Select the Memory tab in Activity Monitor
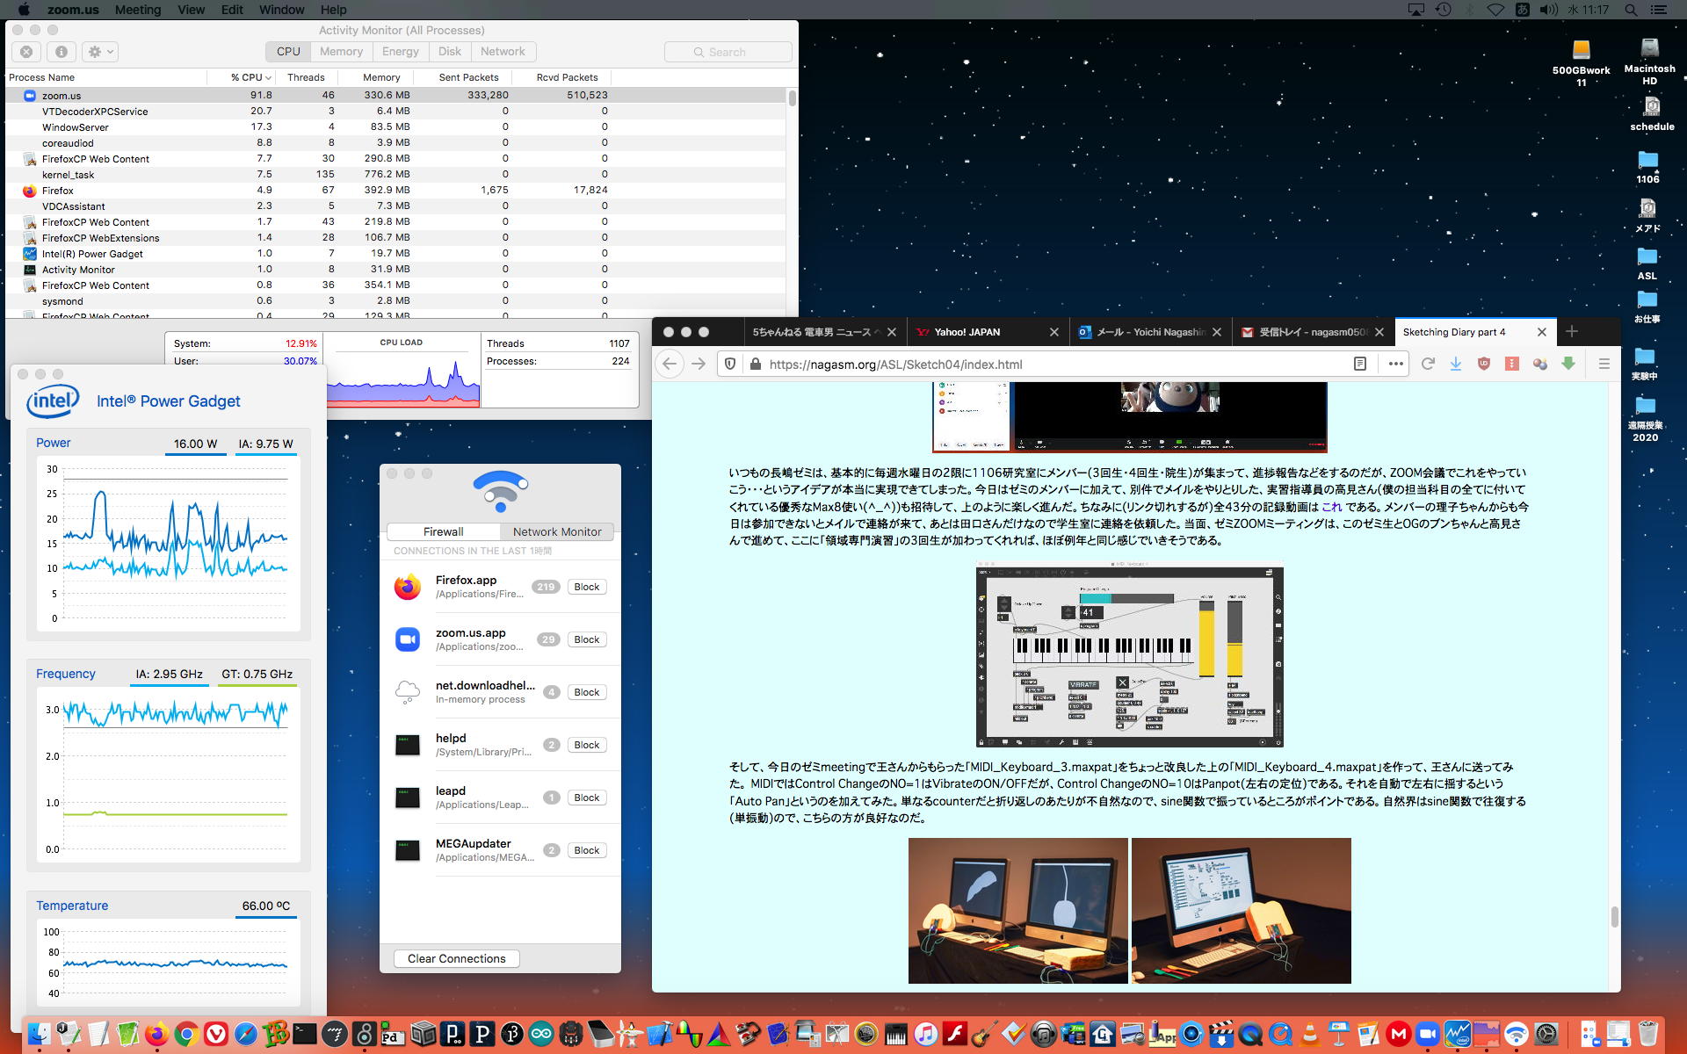Screen dimensions: 1687x1054 coord(341,52)
